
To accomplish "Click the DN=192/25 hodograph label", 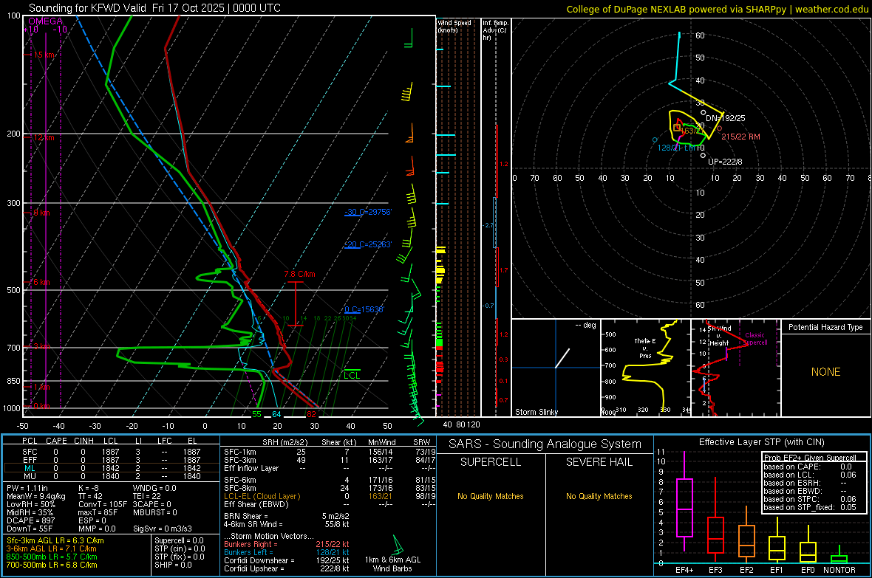I will pyautogui.click(x=725, y=118).
